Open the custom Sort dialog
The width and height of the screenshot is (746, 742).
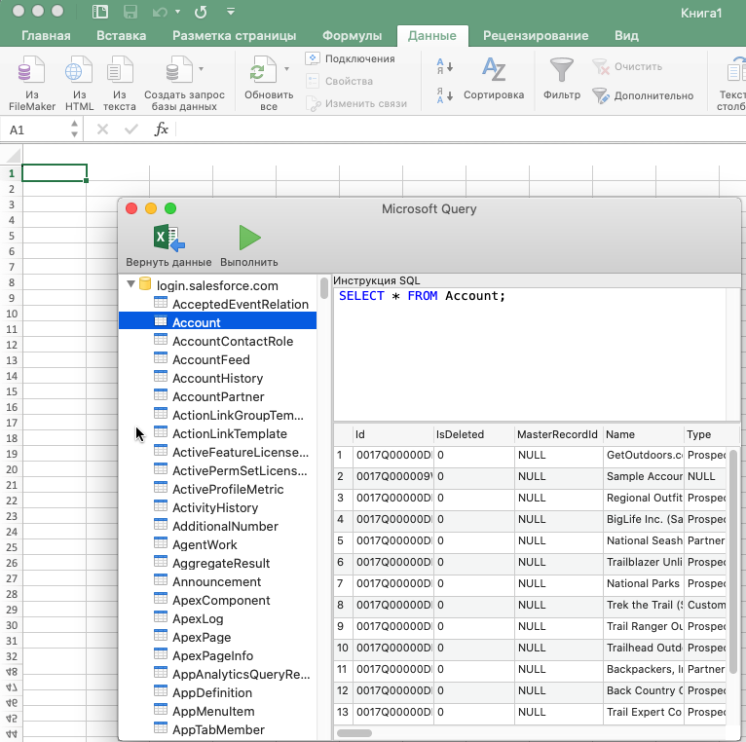(494, 79)
